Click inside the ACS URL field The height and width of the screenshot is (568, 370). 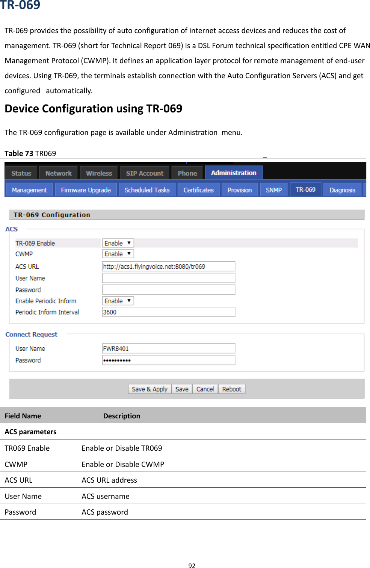click(x=168, y=266)
